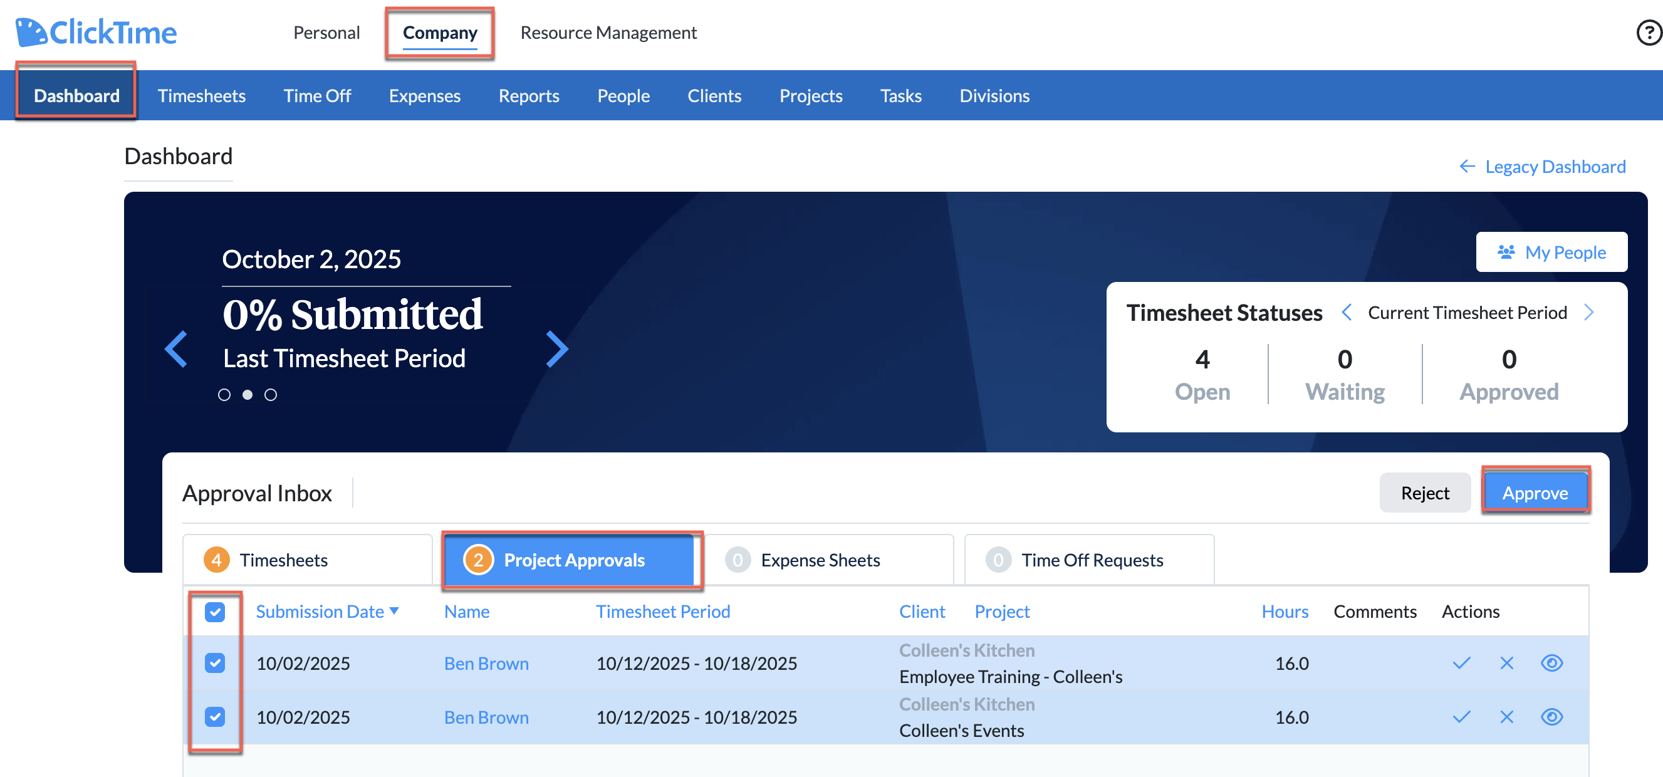The image size is (1663, 777).
Task: Sort by Submission Date column
Action: pos(327,611)
